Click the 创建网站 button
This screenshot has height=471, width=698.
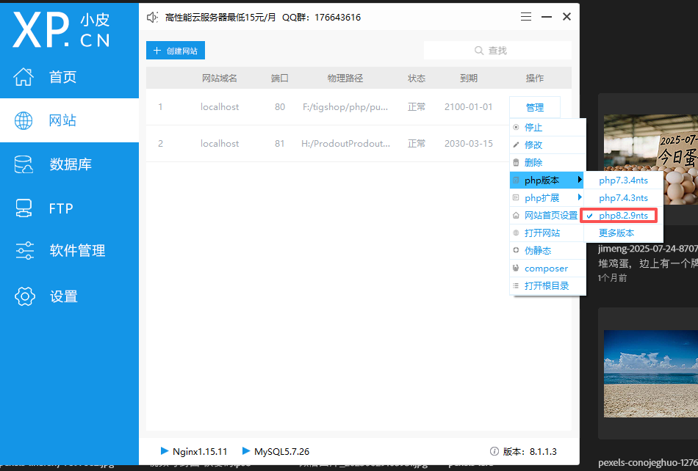pyautogui.click(x=176, y=51)
